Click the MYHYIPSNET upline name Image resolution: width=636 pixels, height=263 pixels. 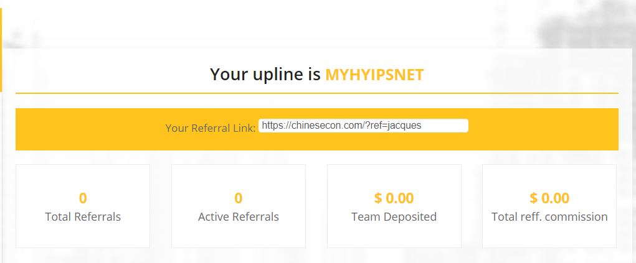tap(374, 75)
